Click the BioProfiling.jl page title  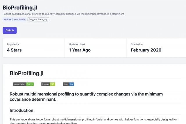pyautogui.click(x=20, y=7)
